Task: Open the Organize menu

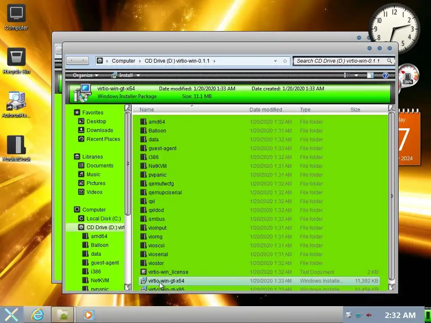Action: pos(85,75)
